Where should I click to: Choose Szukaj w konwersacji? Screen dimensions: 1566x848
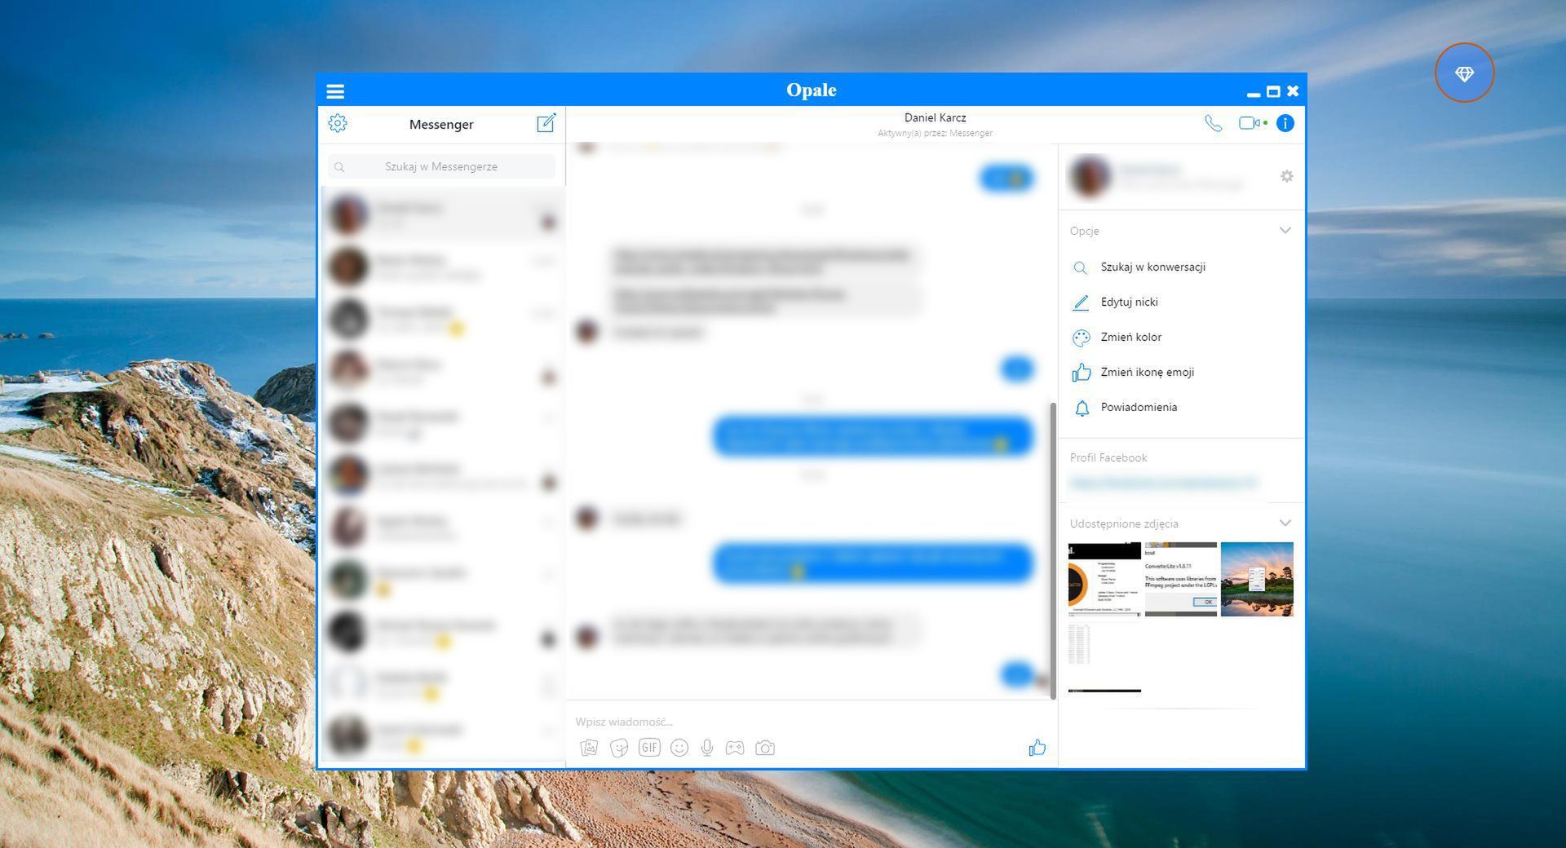[x=1152, y=267]
